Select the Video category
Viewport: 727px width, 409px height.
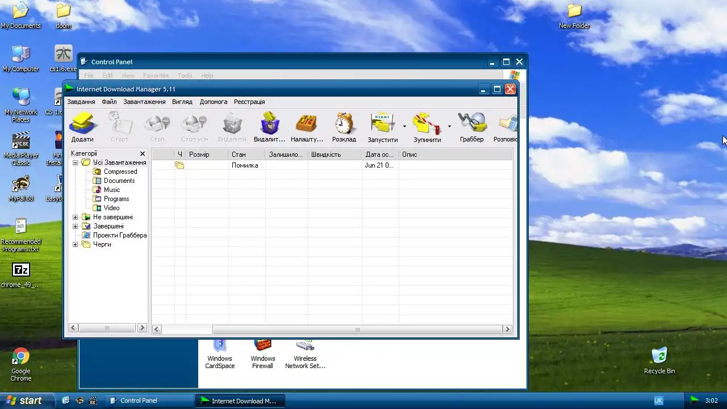[111, 208]
